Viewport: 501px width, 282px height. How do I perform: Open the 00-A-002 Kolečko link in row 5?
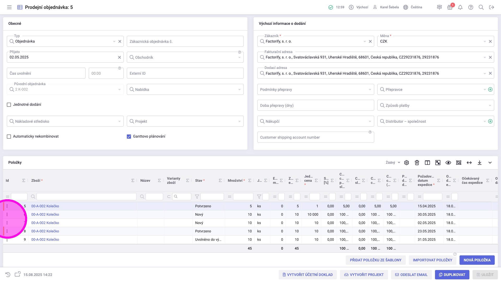coord(45,206)
